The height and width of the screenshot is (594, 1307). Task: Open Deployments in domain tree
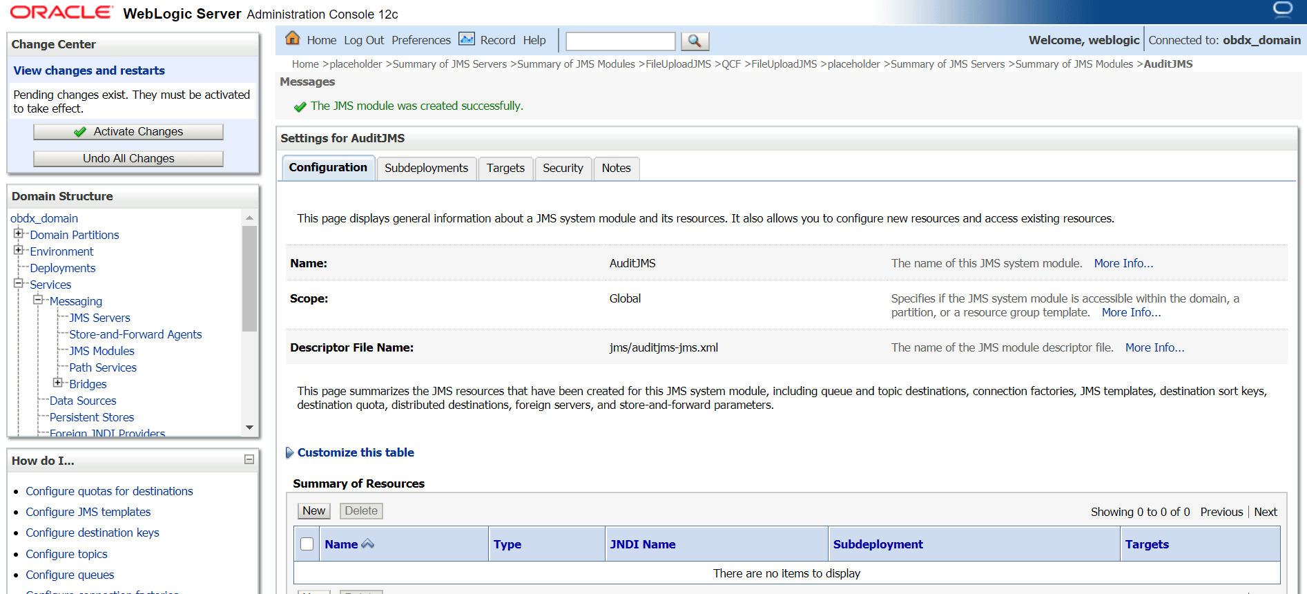pos(63,268)
